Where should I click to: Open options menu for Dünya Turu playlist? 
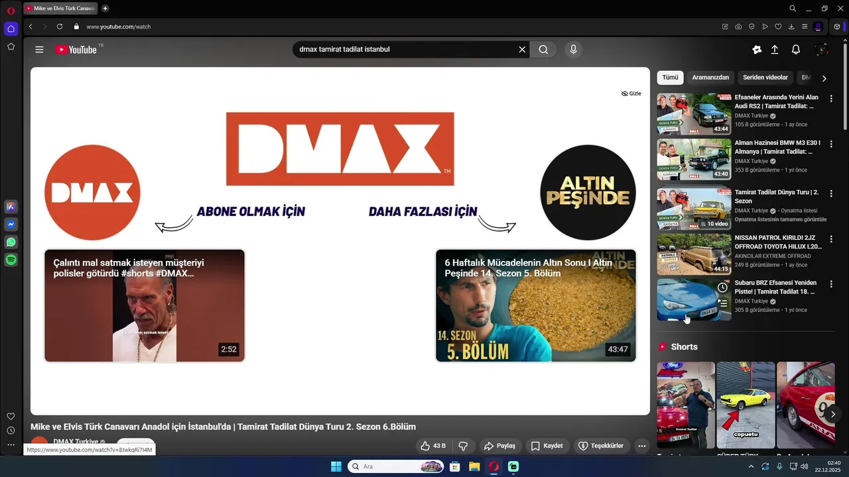(x=831, y=193)
